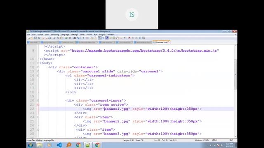This screenshot has width=264, height=148.
Task: Open the File menu
Action: click(x=29, y=35)
